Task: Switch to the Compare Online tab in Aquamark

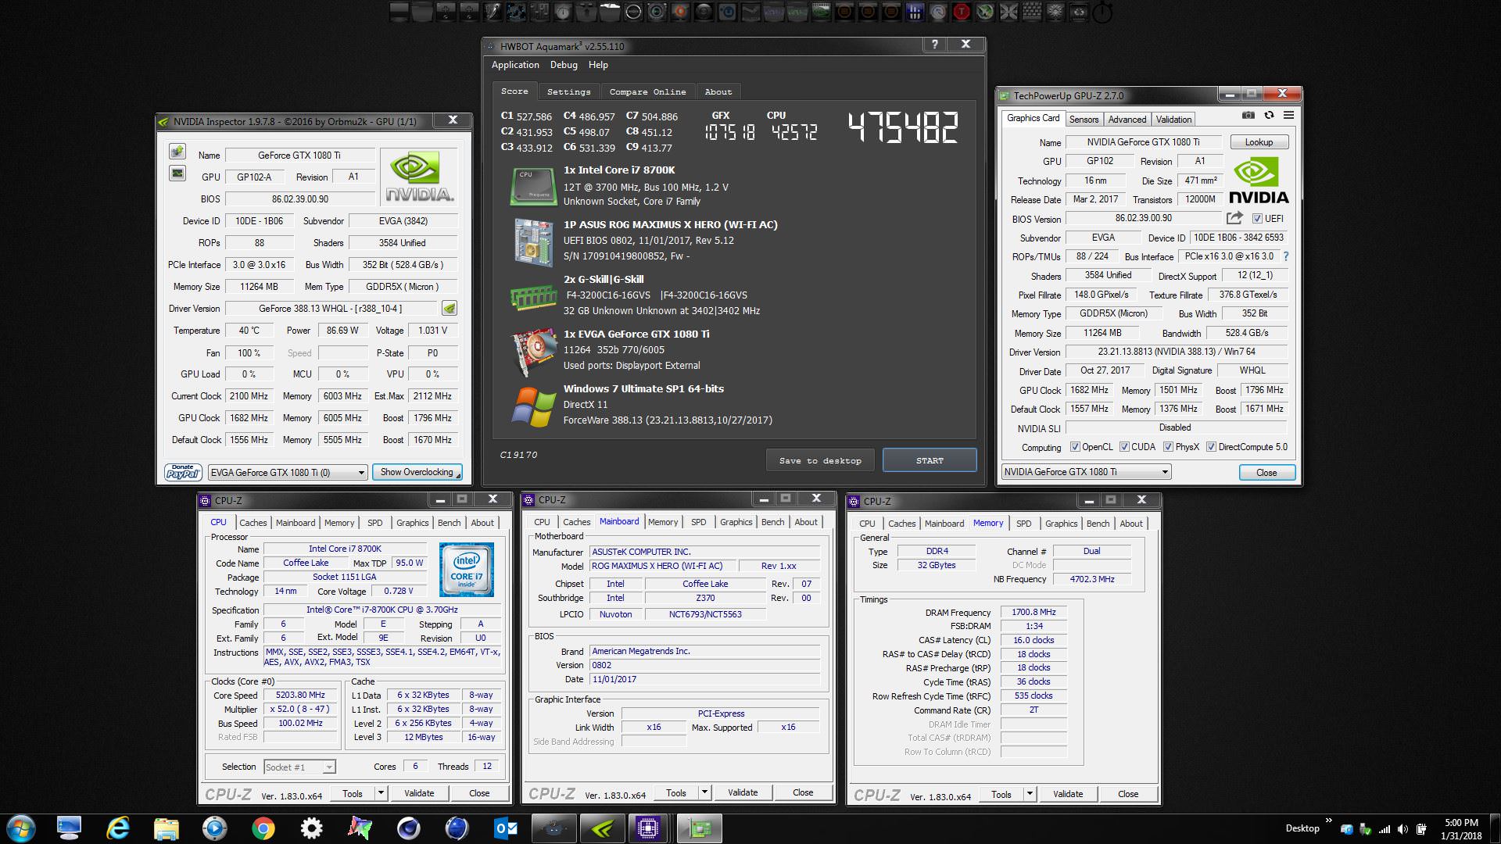Action: tap(647, 91)
